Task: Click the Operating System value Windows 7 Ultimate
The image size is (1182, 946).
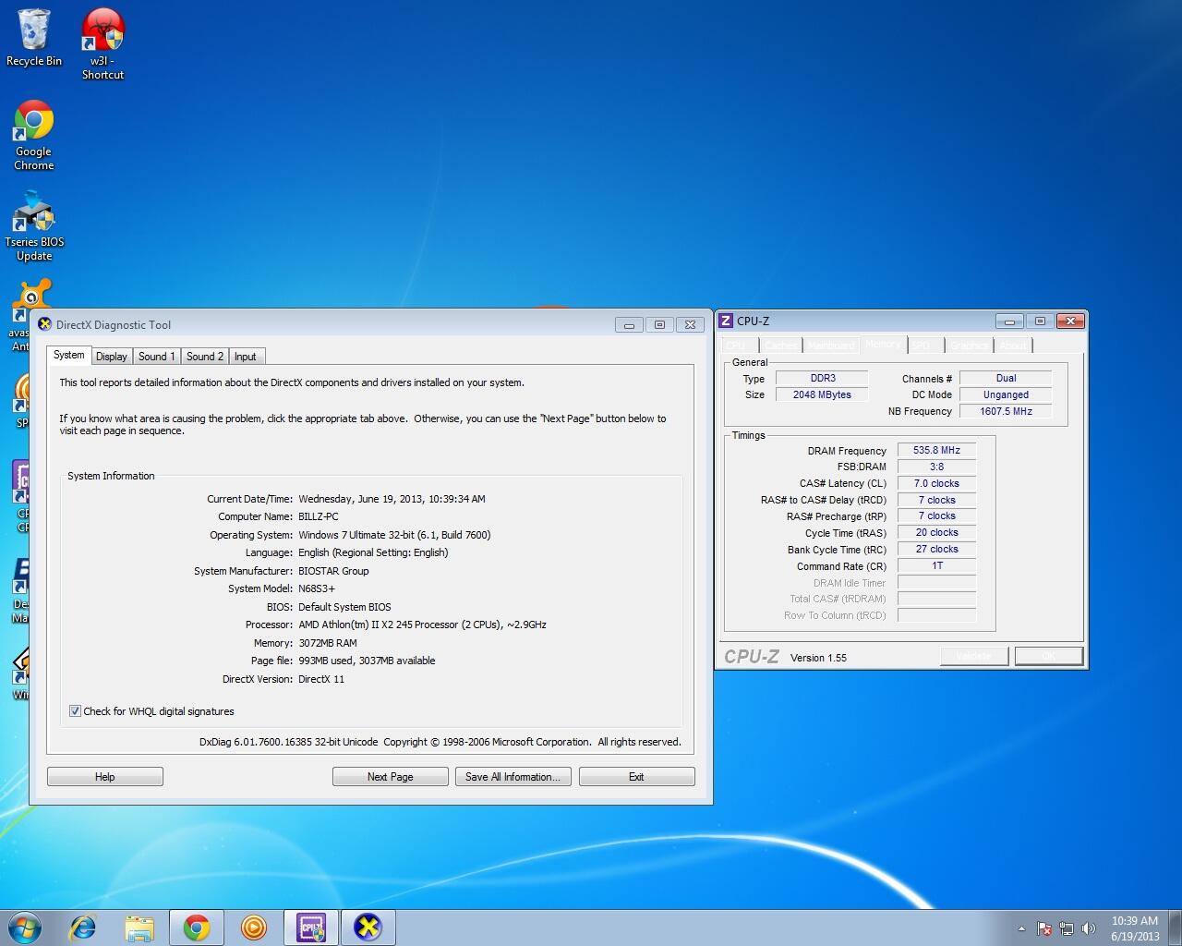Action: (394, 535)
